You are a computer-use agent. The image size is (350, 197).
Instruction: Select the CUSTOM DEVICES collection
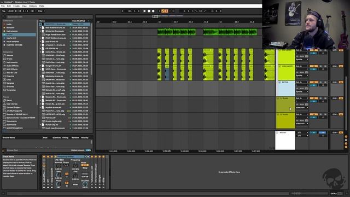pos(14,45)
